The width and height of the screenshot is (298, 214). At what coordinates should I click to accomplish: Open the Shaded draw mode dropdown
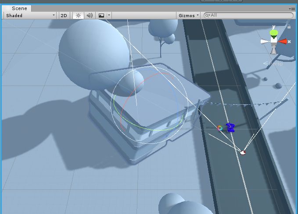pyautogui.click(x=30, y=16)
